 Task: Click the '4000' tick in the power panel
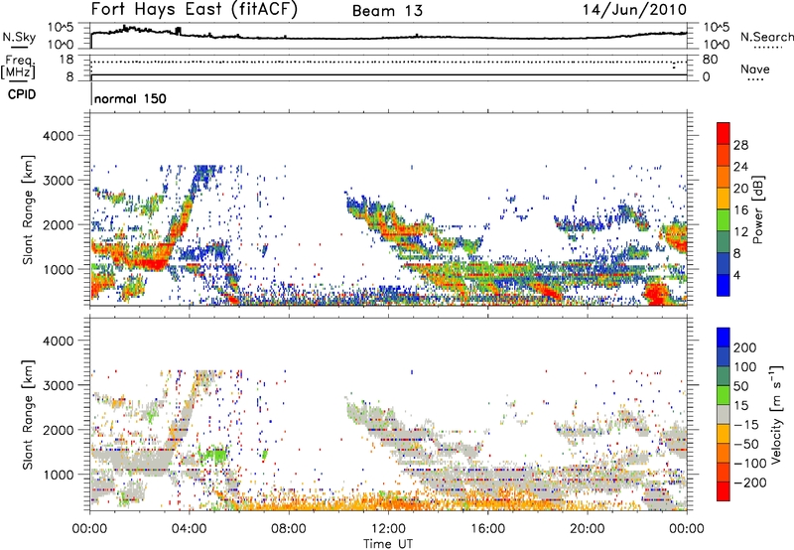pos(59,136)
